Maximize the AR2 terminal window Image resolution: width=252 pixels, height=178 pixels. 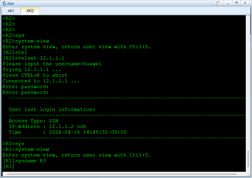pyautogui.click(x=237, y=3)
